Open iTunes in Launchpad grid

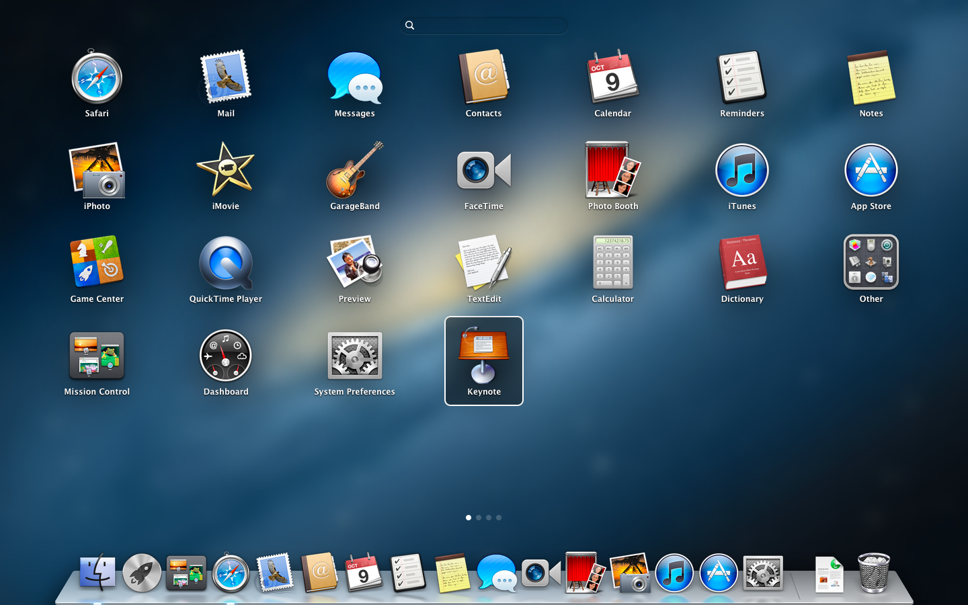pos(742,170)
